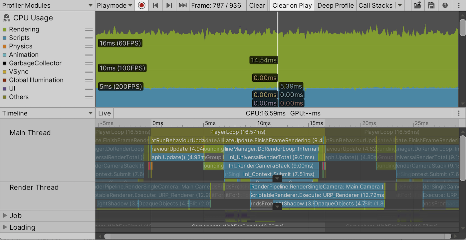Click the 10ms tick on the timeline ruler
Viewport: 466px width, 240px height.
[264, 123]
